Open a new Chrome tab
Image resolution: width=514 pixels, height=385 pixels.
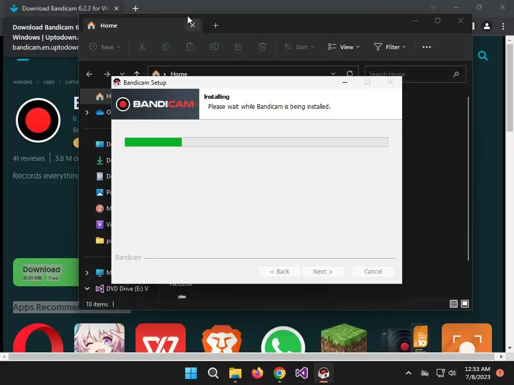tap(136, 9)
